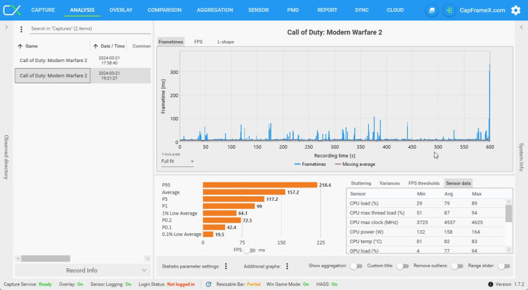Image resolution: width=528 pixels, height=290 pixels.
Task: Expand the Record Info panel
Action: pyautogui.click(x=82, y=270)
